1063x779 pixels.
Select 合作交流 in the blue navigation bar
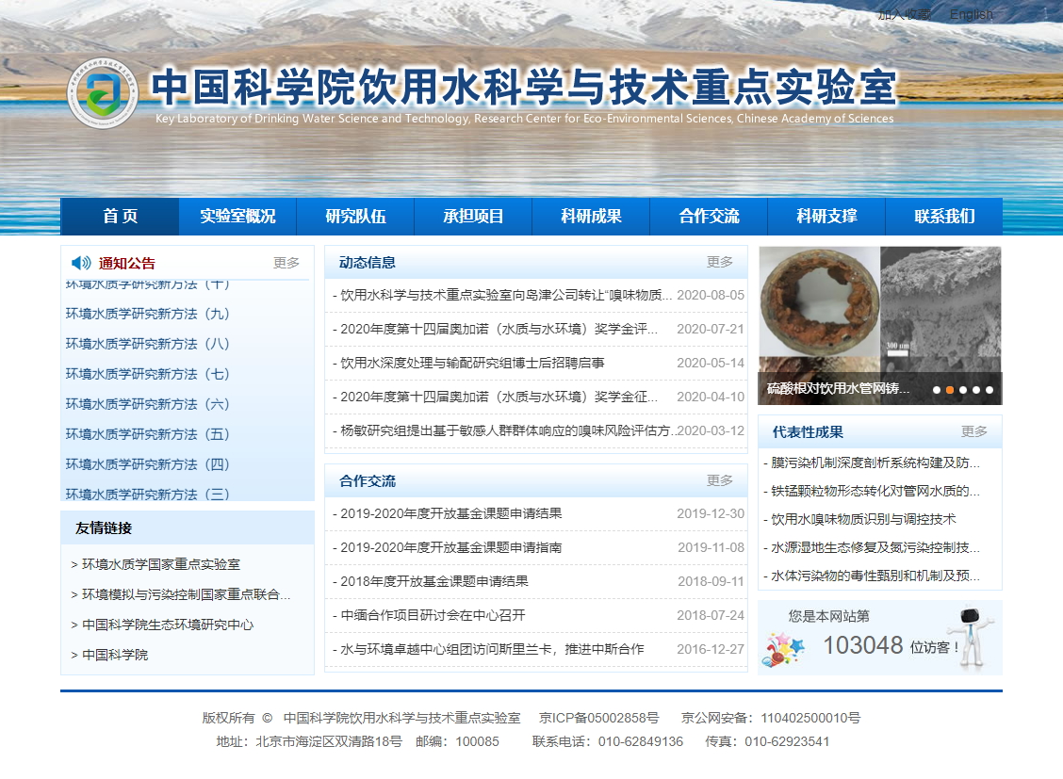point(709,216)
